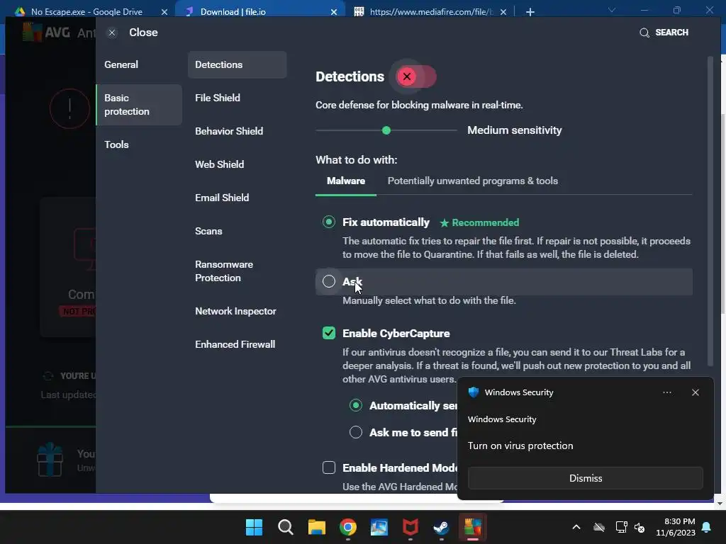Open a new browser tab with plus

[530, 12]
